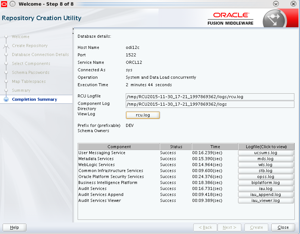Open ucsums.log logfile

coord(266,153)
